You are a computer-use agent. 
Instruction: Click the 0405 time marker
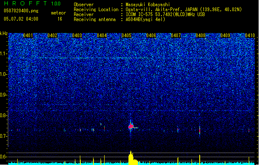coord(126,35)
